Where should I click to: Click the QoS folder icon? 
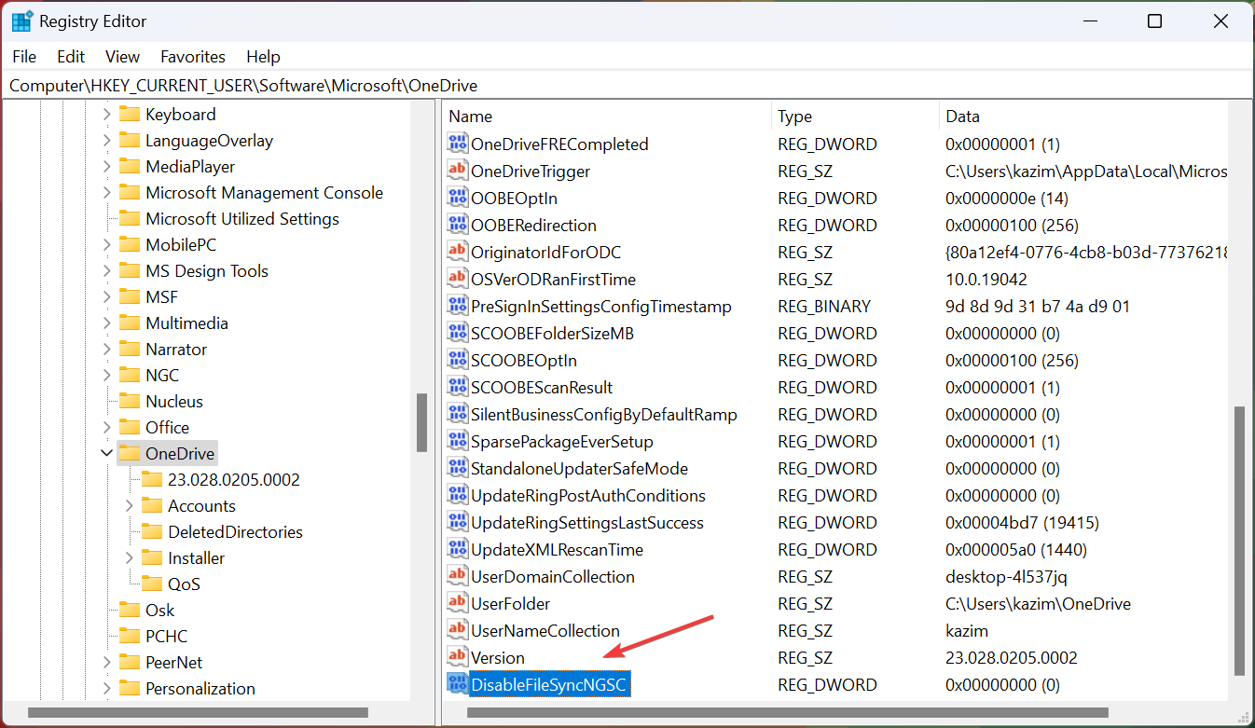point(152,584)
